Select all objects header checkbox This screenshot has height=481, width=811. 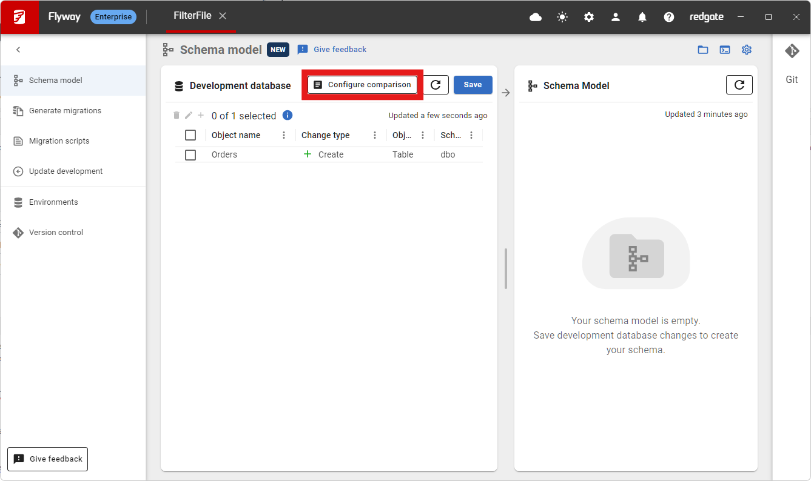coord(190,135)
